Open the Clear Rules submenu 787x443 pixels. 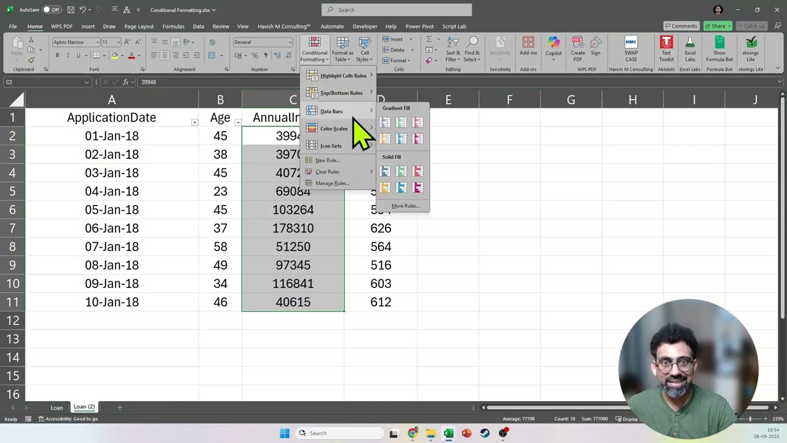339,172
